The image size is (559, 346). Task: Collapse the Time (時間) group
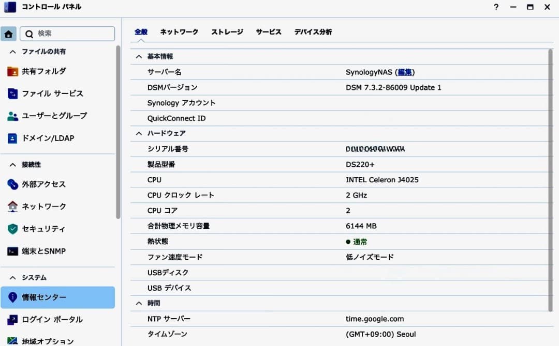point(139,303)
